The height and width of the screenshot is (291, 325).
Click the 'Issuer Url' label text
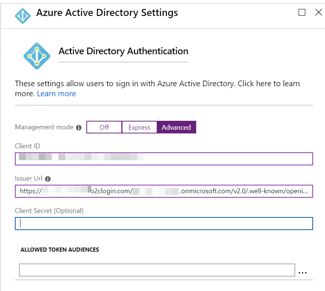pos(29,178)
